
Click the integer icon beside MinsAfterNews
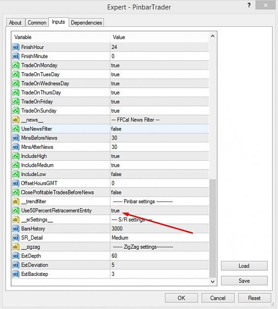coord(16,147)
